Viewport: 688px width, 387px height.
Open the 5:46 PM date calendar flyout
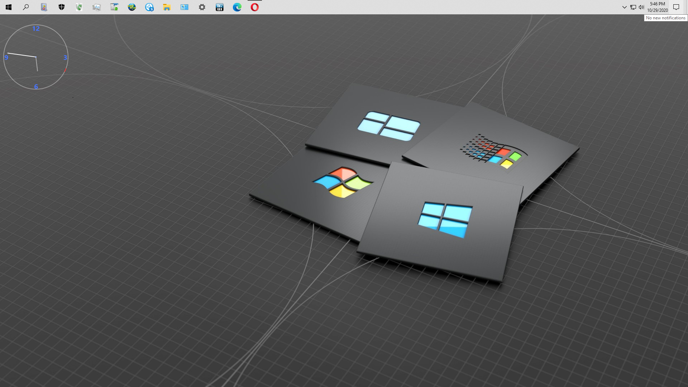click(x=657, y=7)
